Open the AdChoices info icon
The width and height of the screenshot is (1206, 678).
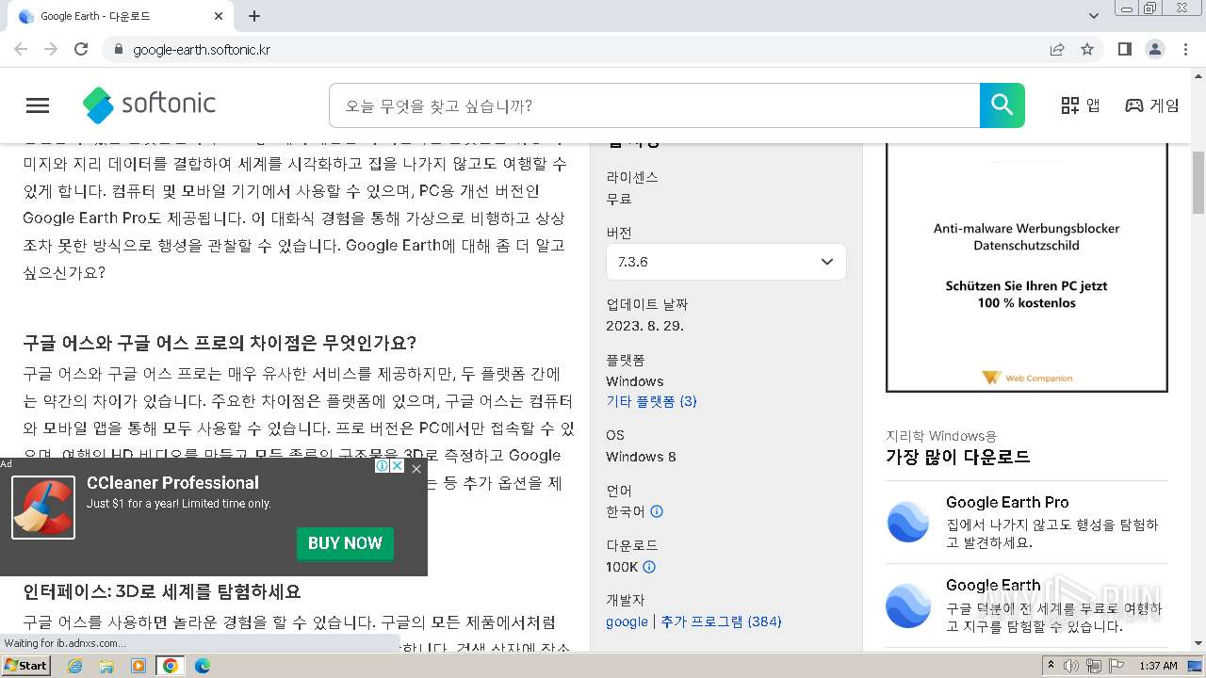click(x=383, y=466)
